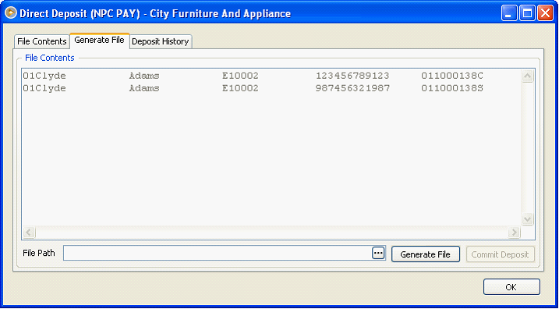Image resolution: width=559 pixels, height=309 pixels.
Task: Click Adams in the second record row
Action: coord(144,88)
